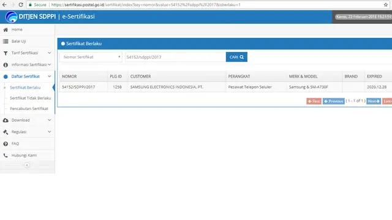
Task: Open the Nomor Sertifikat search type dropdown
Action: (91, 57)
